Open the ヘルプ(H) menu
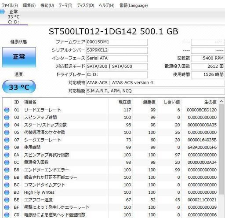 tap(107, 5)
